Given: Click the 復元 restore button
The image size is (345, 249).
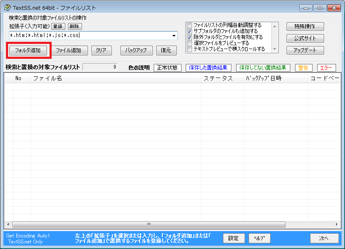Looking at the screenshot, I should coord(167,50).
